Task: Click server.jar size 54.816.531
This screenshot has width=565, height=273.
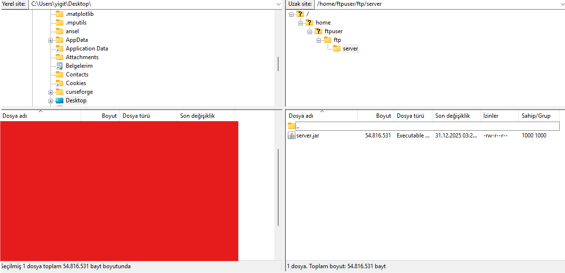Action: click(378, 136)
